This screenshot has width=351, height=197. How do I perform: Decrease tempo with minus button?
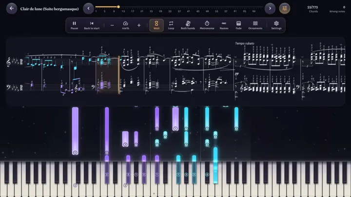(112, 25)
